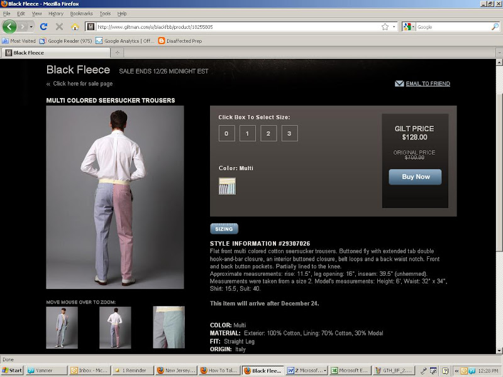Open the address bar history dropdown
The width and height of the screenshot is (503, 377).
coord(394,27)
